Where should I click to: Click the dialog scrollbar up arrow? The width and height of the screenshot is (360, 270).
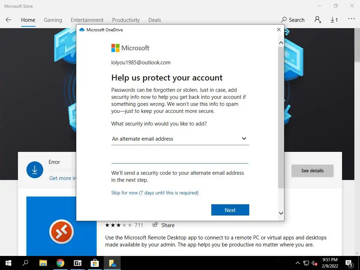pos(281,43)
